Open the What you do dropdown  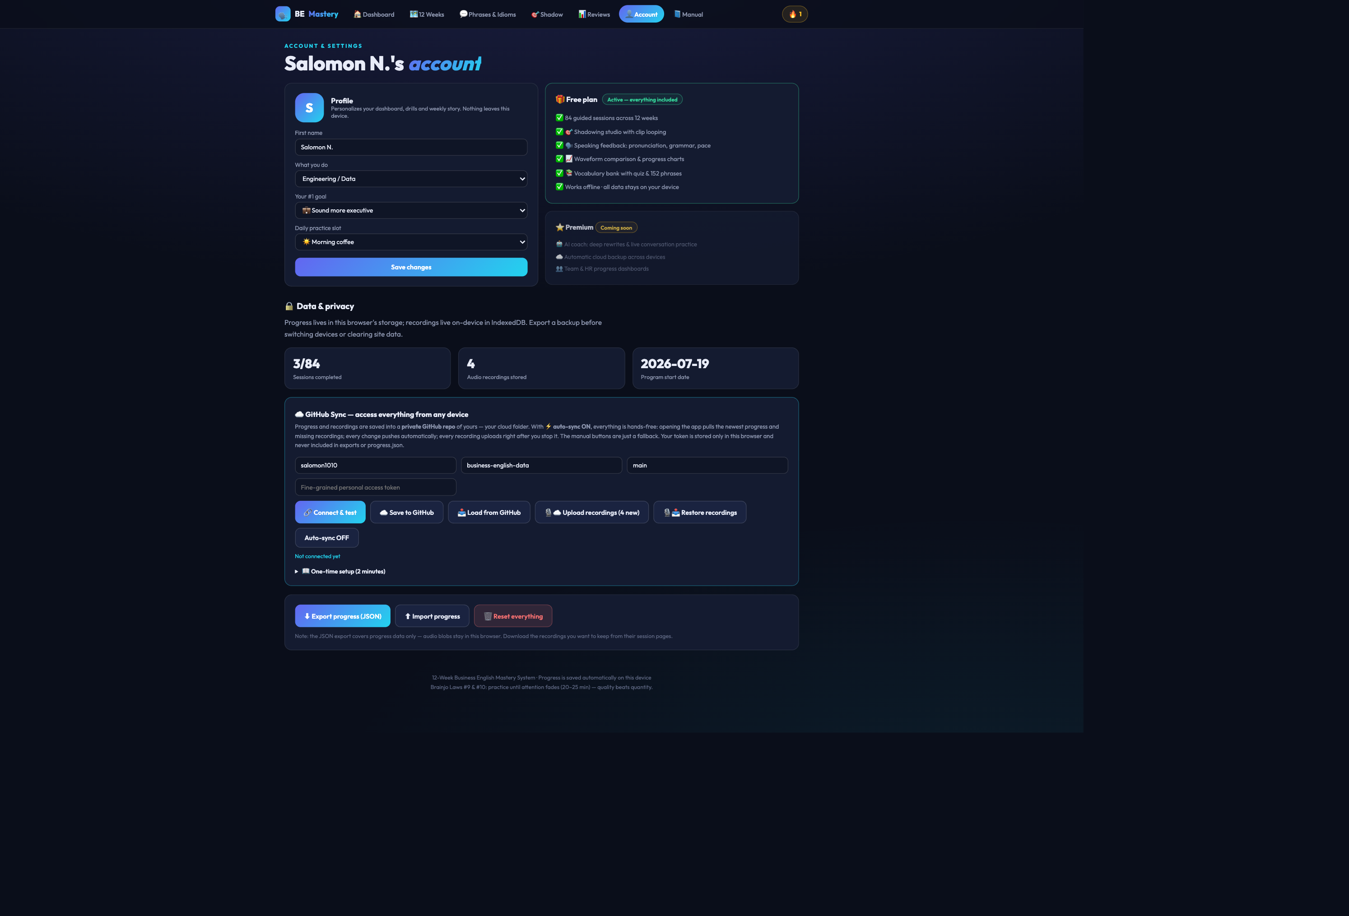411,179
